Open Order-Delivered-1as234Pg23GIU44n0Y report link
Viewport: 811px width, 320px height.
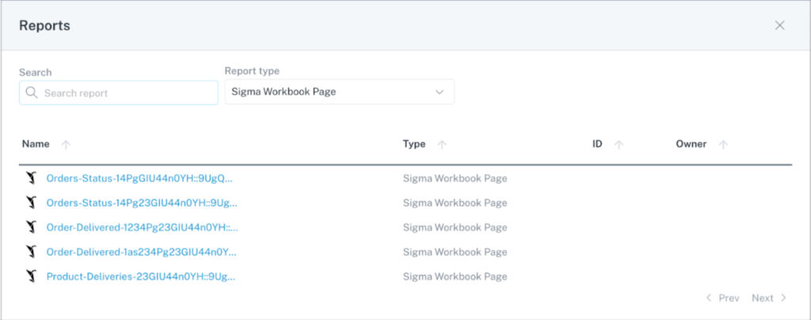[141, 253]
